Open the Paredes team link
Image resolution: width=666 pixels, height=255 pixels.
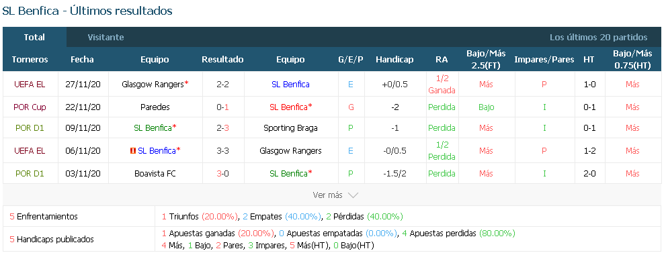[x=155, y=107]
